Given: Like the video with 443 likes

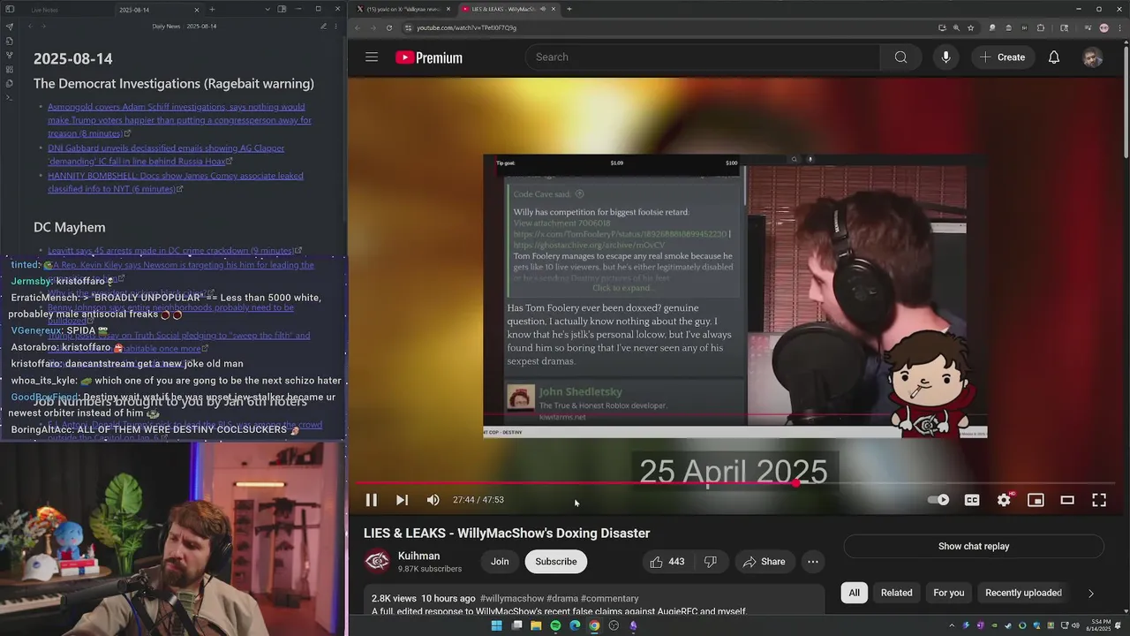Looking at the screenshot, I should pos(667,562).
